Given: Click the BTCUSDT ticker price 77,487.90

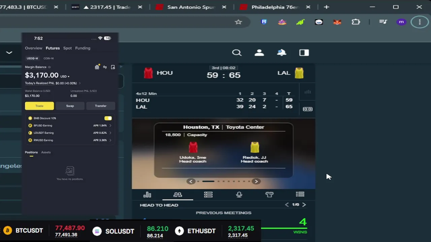Looking at the screenshot, I should [70, 228].
